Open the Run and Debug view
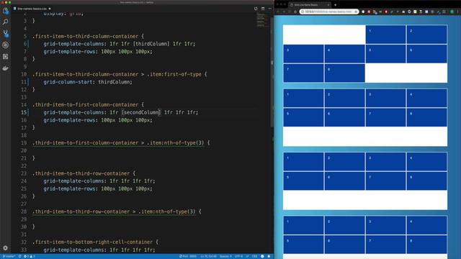 (x=5, y=45)
